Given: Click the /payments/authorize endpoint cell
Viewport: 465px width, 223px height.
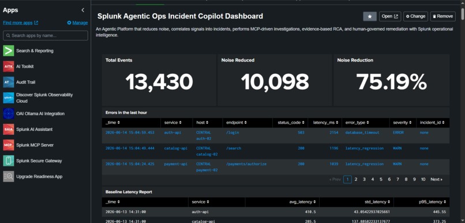Looking at the screenshot, I should click(246, 164).
